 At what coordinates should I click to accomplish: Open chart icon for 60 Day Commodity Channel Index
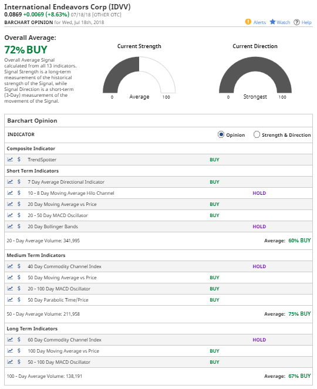(x=10, y=340)
